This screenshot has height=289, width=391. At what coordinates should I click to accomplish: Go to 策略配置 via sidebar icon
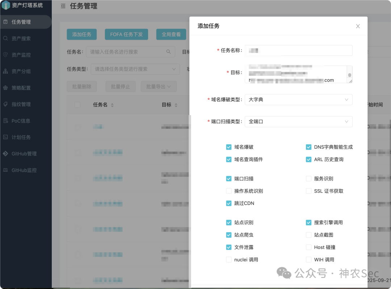[x=25, y=87]
